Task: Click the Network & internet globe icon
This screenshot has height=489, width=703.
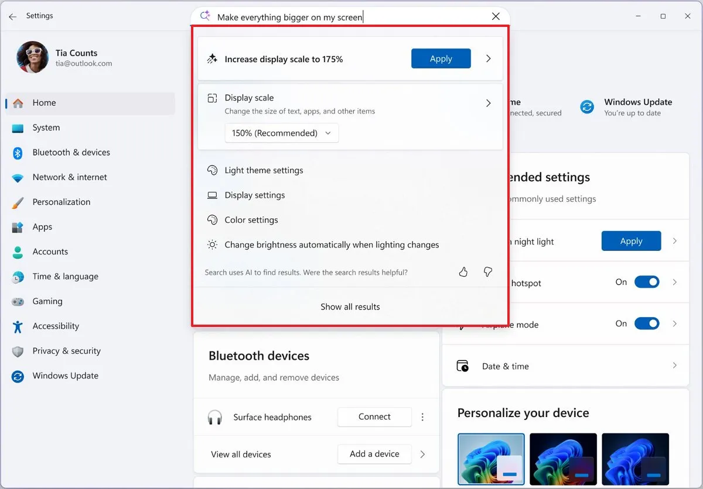Action: click(x=18, y=177)
